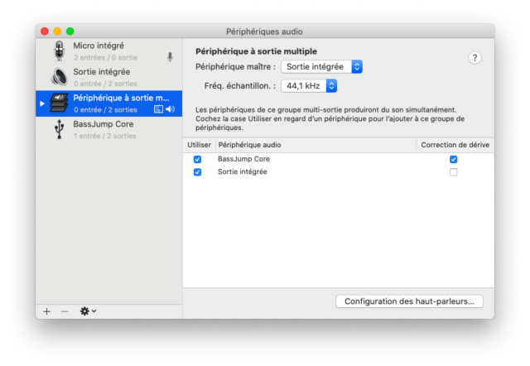Viewport: 530px width, 366px height.
Task: Open the Périphérique maître dropdown
Action: pos(321,66)
